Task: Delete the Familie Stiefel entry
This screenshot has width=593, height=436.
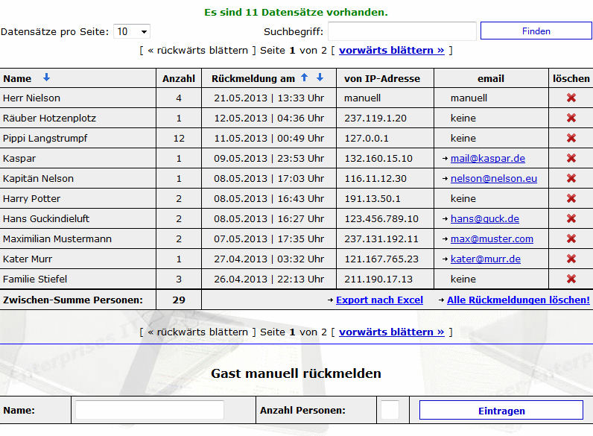Action: pyautogui.click(x=571, y=279)
